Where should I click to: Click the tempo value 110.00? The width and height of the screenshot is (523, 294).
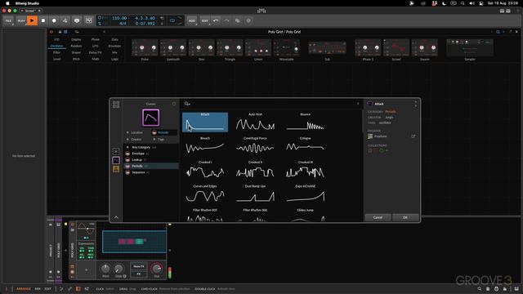119,18
